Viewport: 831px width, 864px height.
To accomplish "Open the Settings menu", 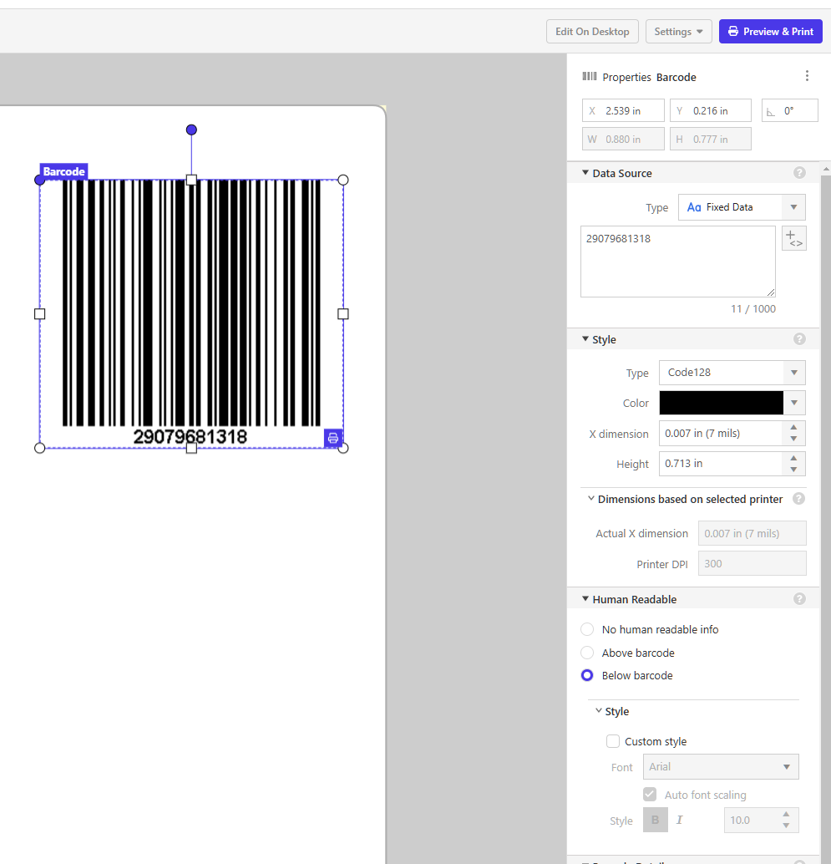I will click(x=678, y=32).
